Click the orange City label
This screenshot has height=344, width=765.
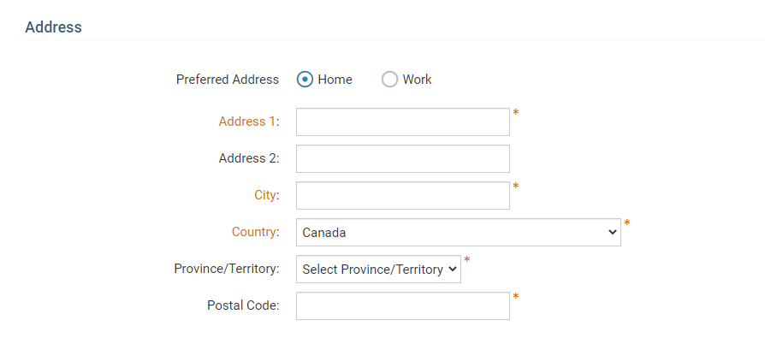coord(266,196)
